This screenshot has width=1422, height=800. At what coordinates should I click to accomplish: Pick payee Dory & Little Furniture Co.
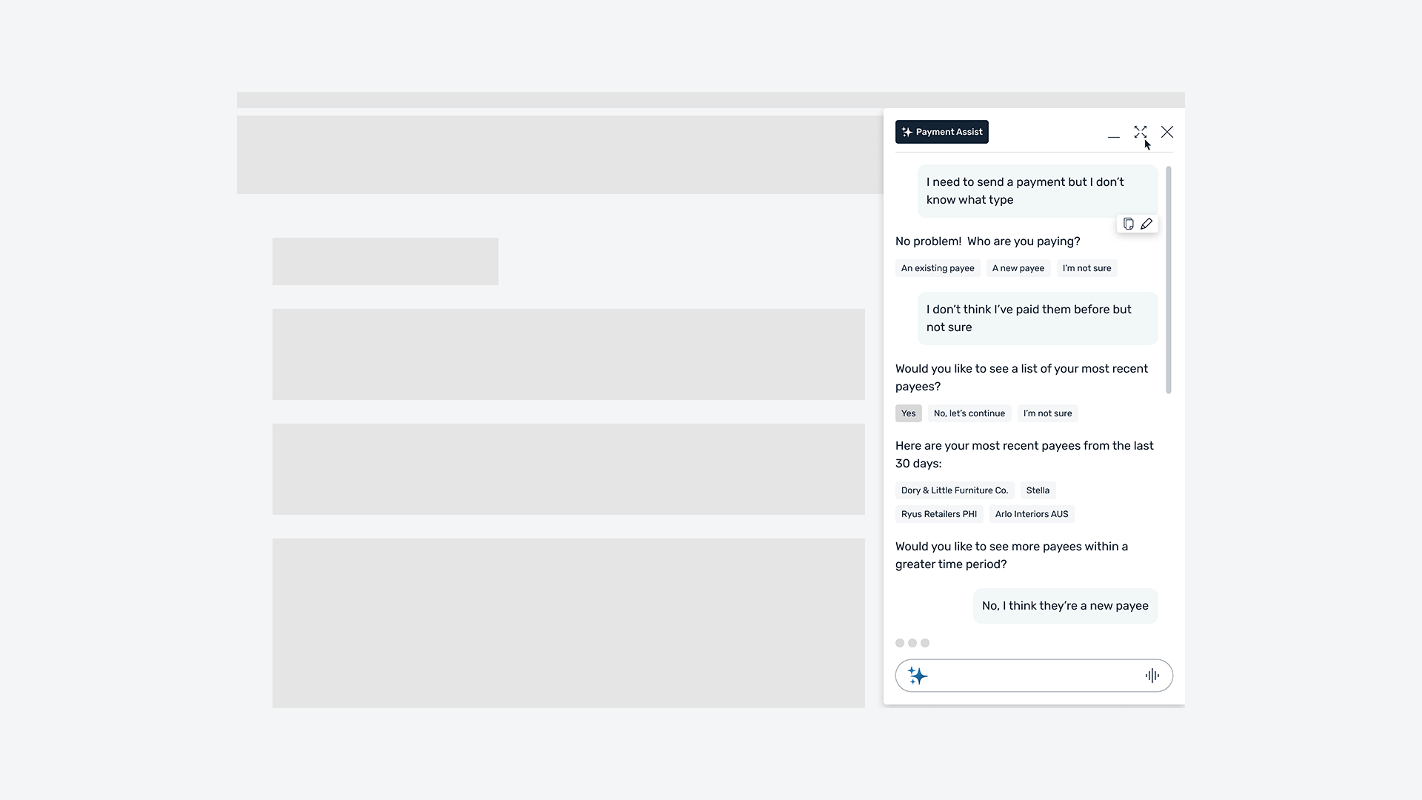pos(955,490)
